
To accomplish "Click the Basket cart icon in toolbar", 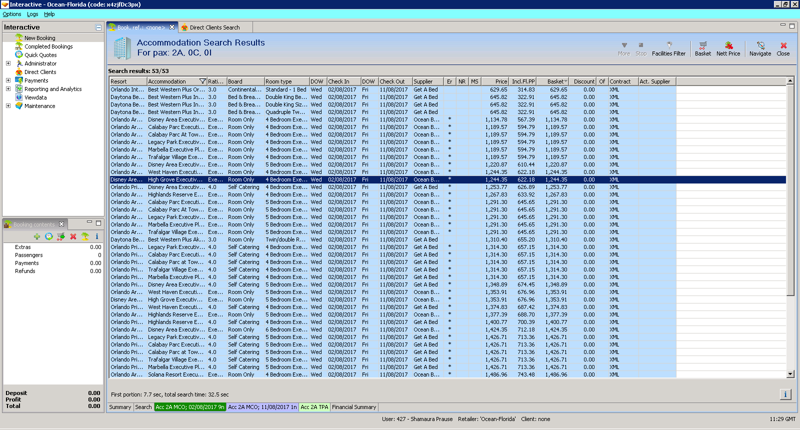I will coord(702,45).
